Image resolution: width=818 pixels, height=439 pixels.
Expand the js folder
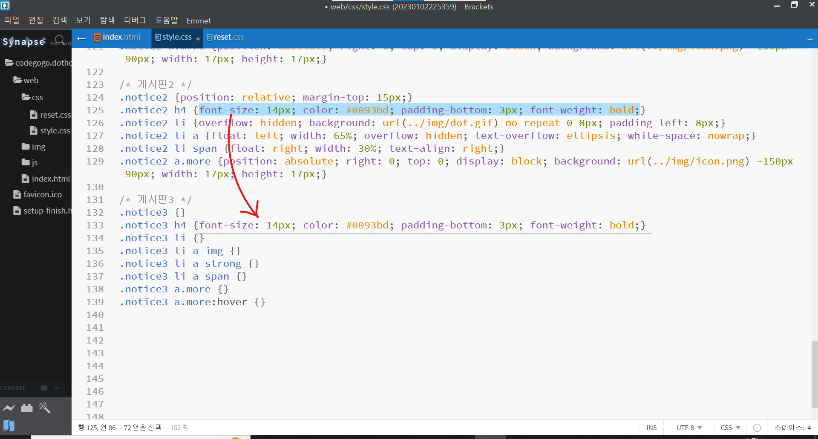tap(30, 162)
